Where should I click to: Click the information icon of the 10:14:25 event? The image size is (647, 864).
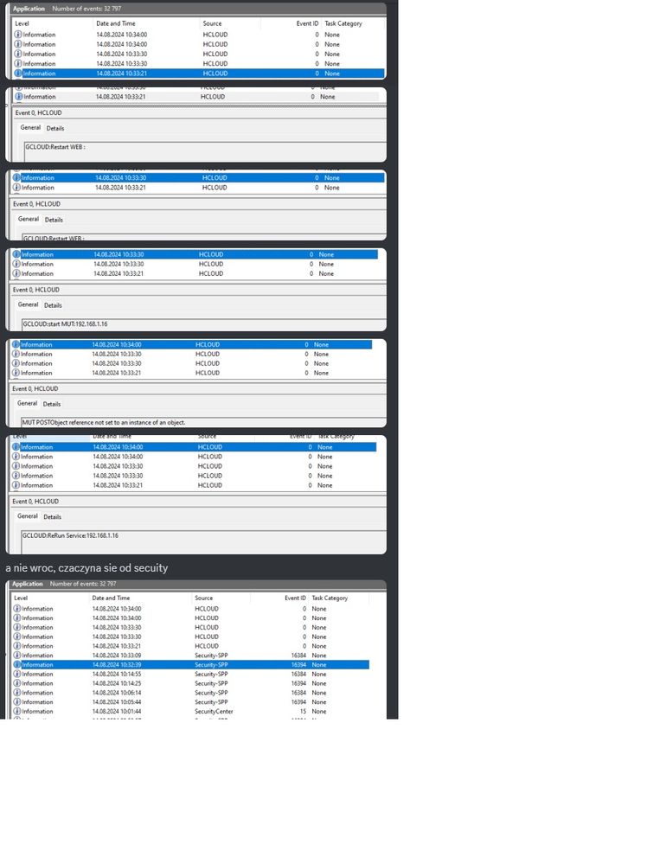(17, 683)
